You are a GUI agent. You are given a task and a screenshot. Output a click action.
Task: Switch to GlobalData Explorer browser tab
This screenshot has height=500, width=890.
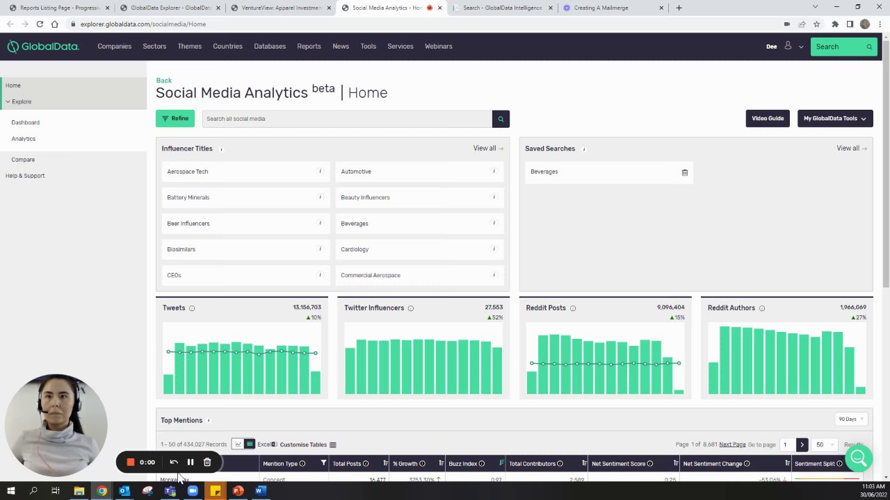point(170,8)
